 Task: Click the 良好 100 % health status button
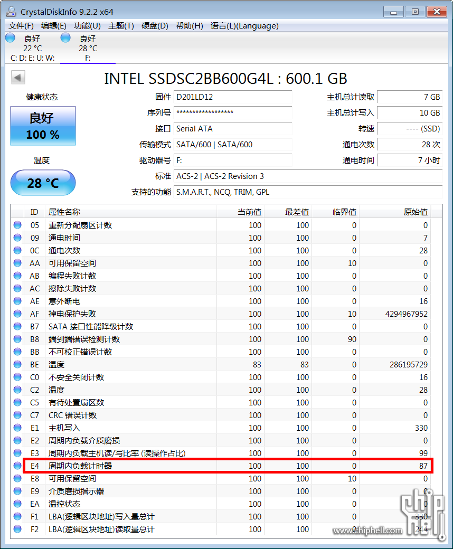[x=43, y=126]
